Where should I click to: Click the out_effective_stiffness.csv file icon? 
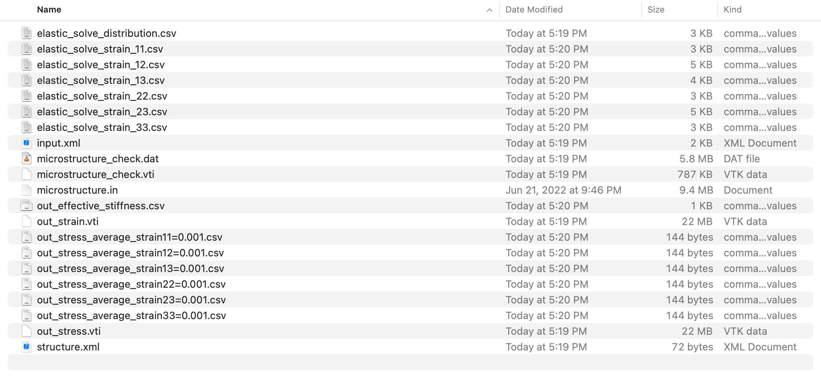tap(27, 206)
